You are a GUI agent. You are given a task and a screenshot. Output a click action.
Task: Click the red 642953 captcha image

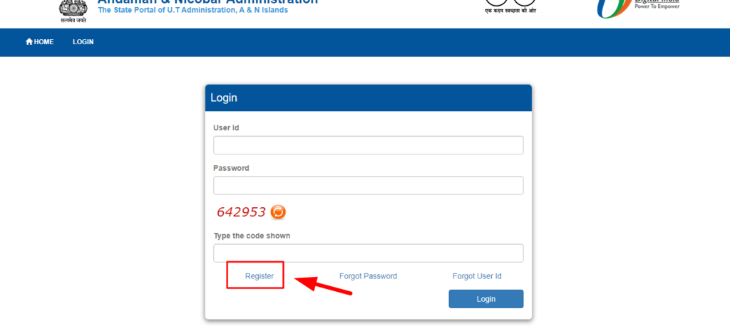coord(241,212)
